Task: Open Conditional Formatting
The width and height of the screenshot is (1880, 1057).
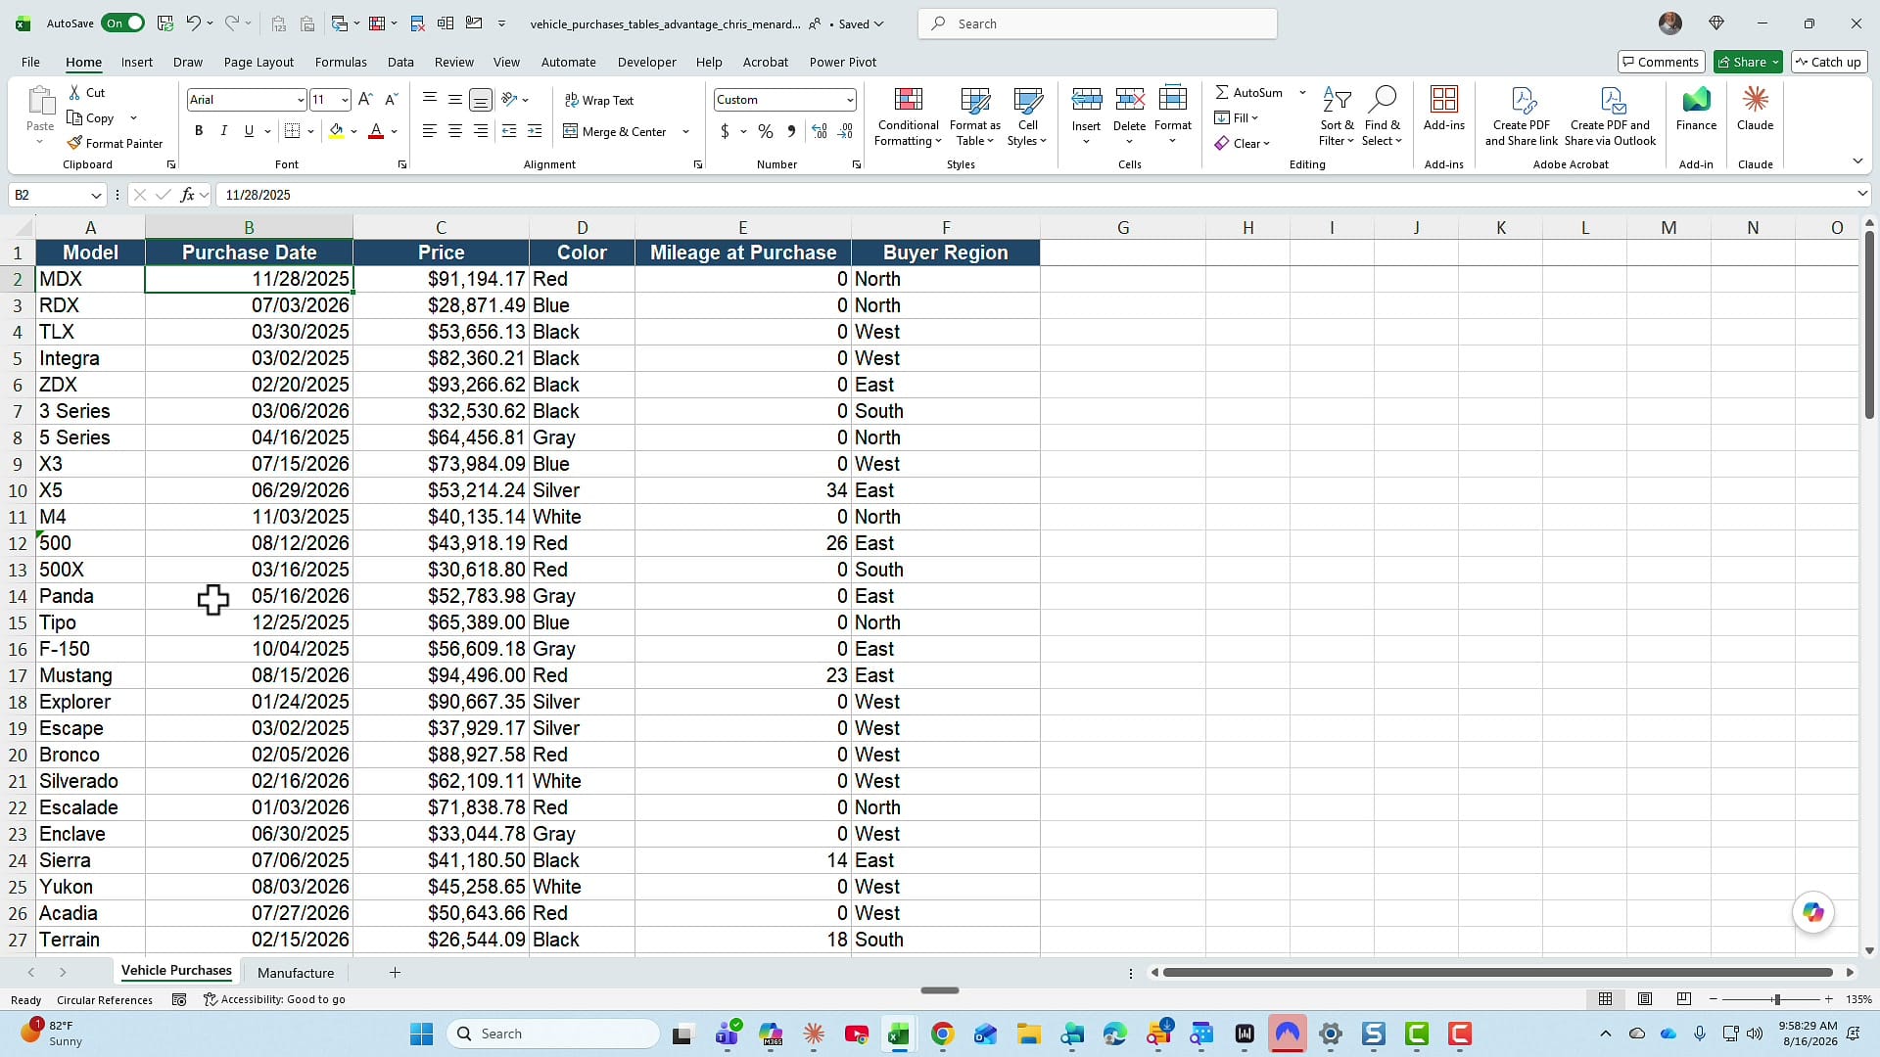Action: (908, 116)
